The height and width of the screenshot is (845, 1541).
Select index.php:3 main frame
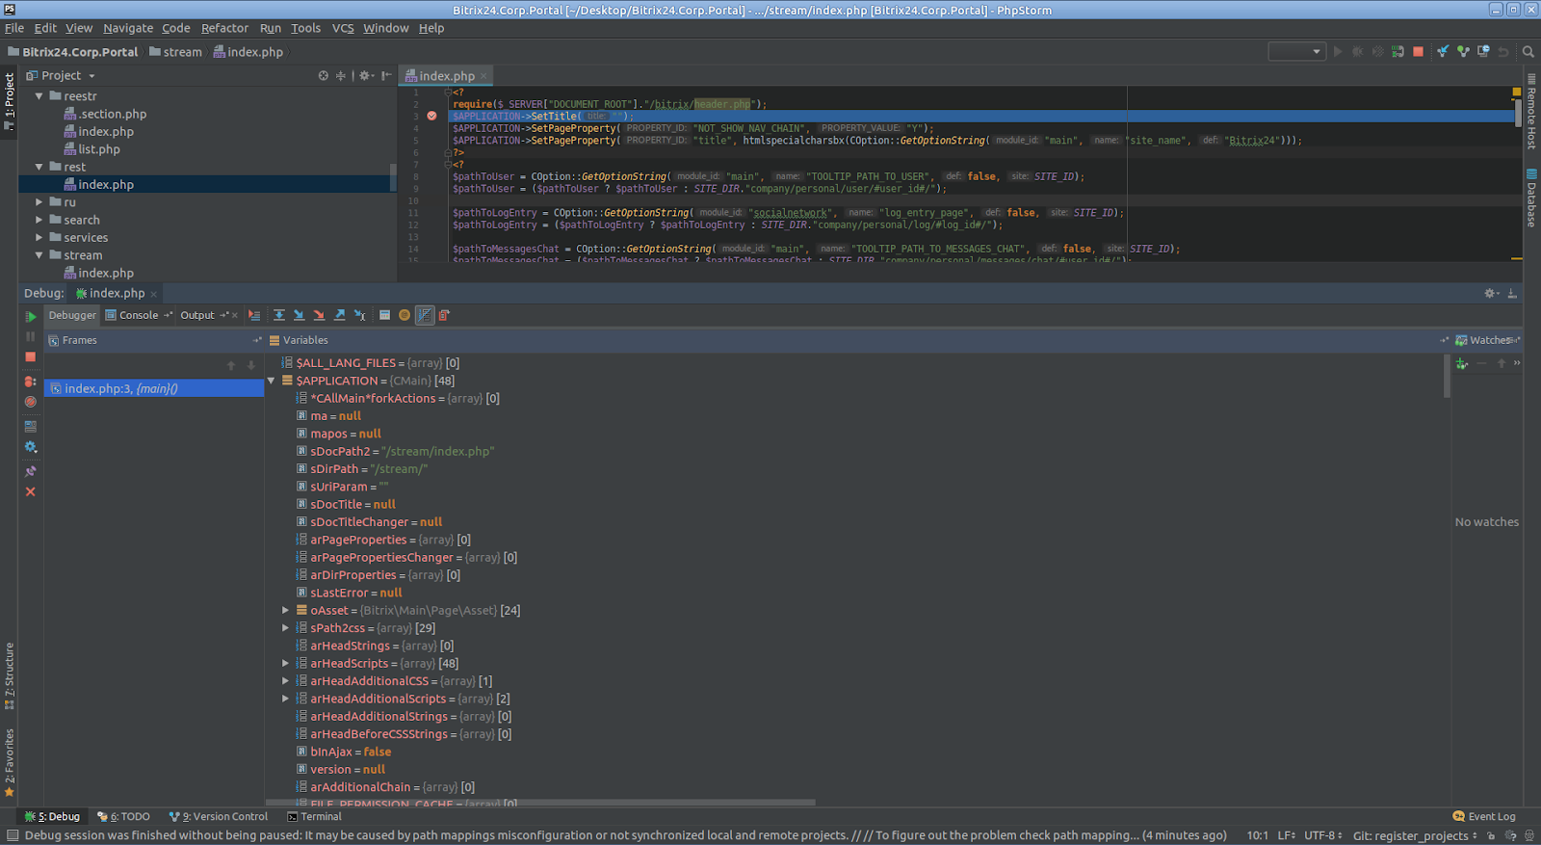pyautogui.click(x=154, y=388)
